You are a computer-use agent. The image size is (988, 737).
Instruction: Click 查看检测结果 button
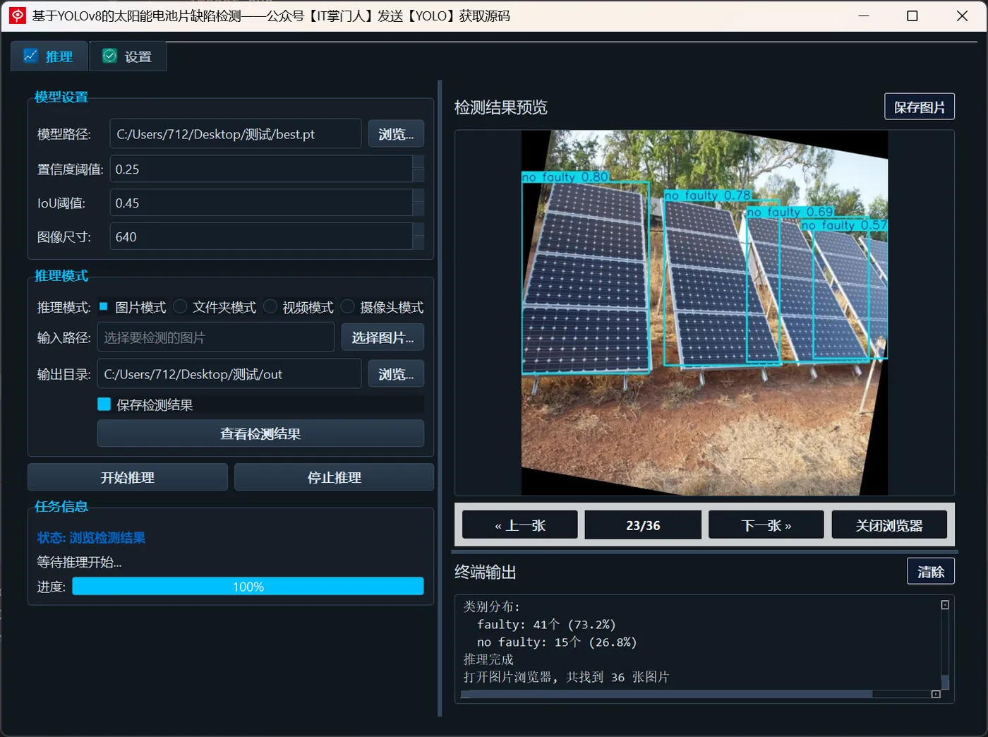pos(260,433)
